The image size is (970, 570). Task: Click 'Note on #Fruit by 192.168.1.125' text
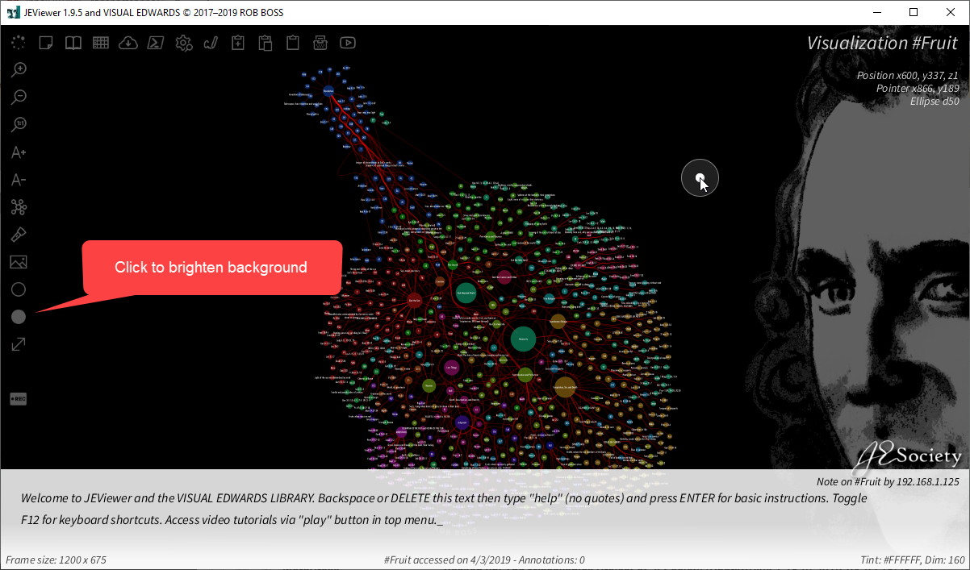[x=888, y=481]
